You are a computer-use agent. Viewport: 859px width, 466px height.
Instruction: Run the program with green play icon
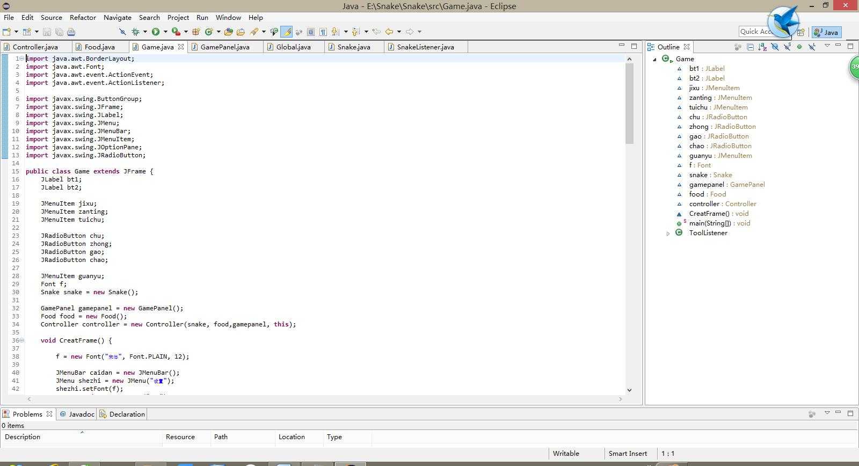(x=156, y=32)
